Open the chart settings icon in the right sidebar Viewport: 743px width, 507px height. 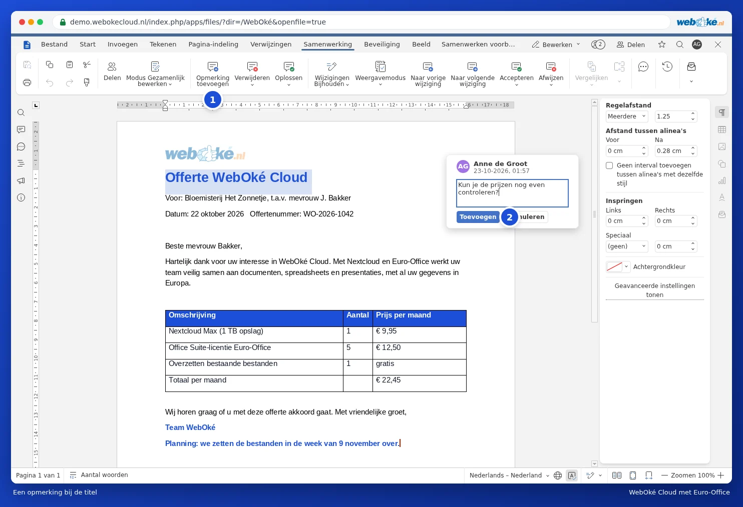pyautogui.click(x=722, y=180)
